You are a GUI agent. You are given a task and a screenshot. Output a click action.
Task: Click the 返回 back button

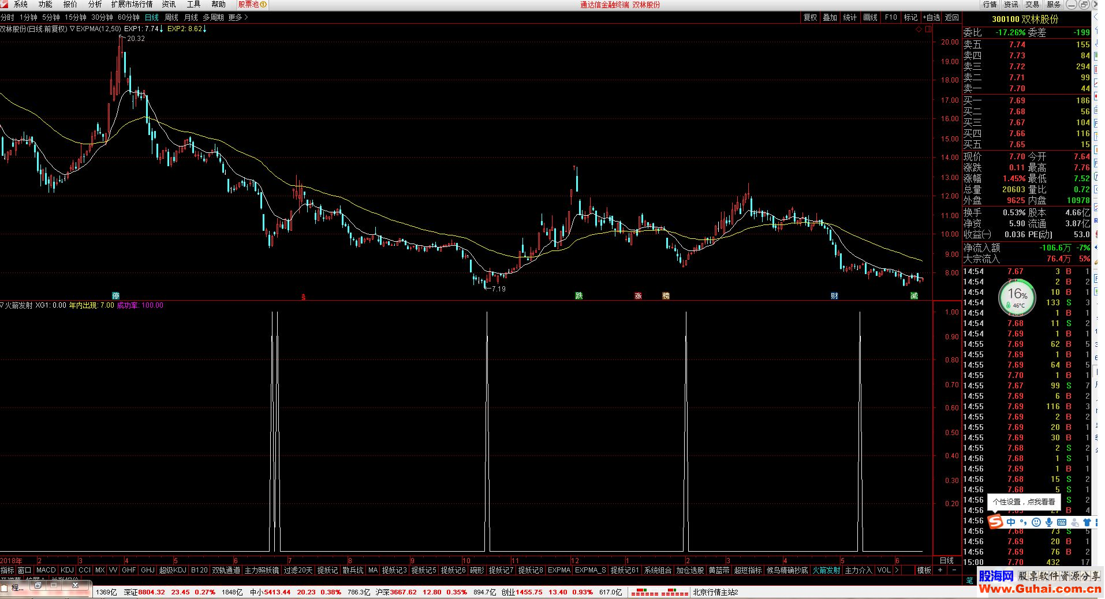point(952,17)
